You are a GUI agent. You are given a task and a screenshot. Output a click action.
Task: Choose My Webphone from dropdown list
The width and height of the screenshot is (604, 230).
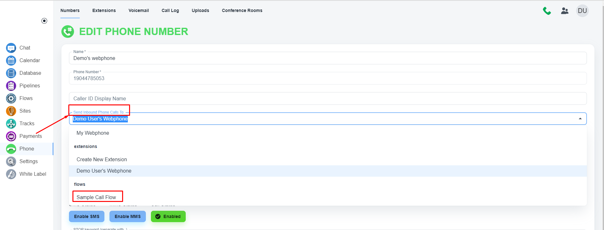coord(93,133)
